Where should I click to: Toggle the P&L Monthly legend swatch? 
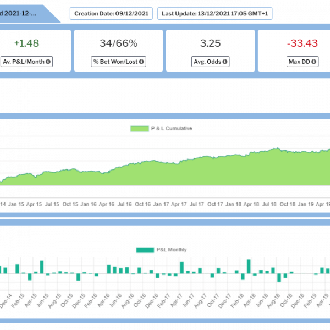146,250
